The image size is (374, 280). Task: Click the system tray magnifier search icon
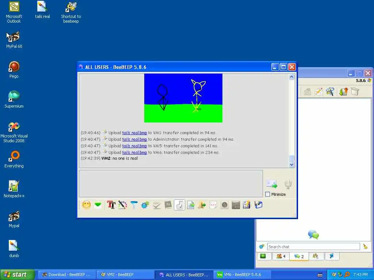pyautogui.click(x=347, y=275)
